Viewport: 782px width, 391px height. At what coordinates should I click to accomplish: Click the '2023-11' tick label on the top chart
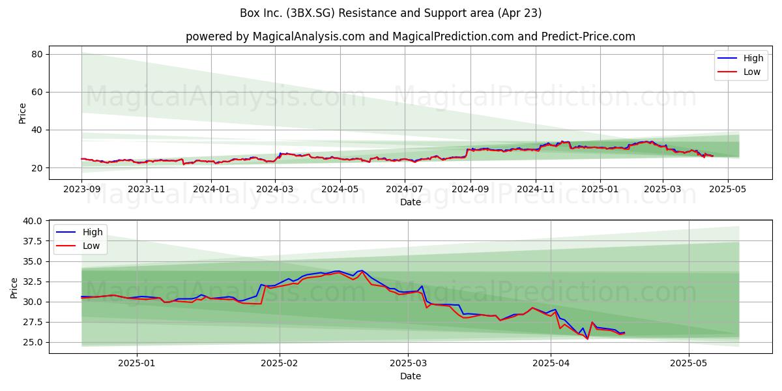tap(146, 189)
